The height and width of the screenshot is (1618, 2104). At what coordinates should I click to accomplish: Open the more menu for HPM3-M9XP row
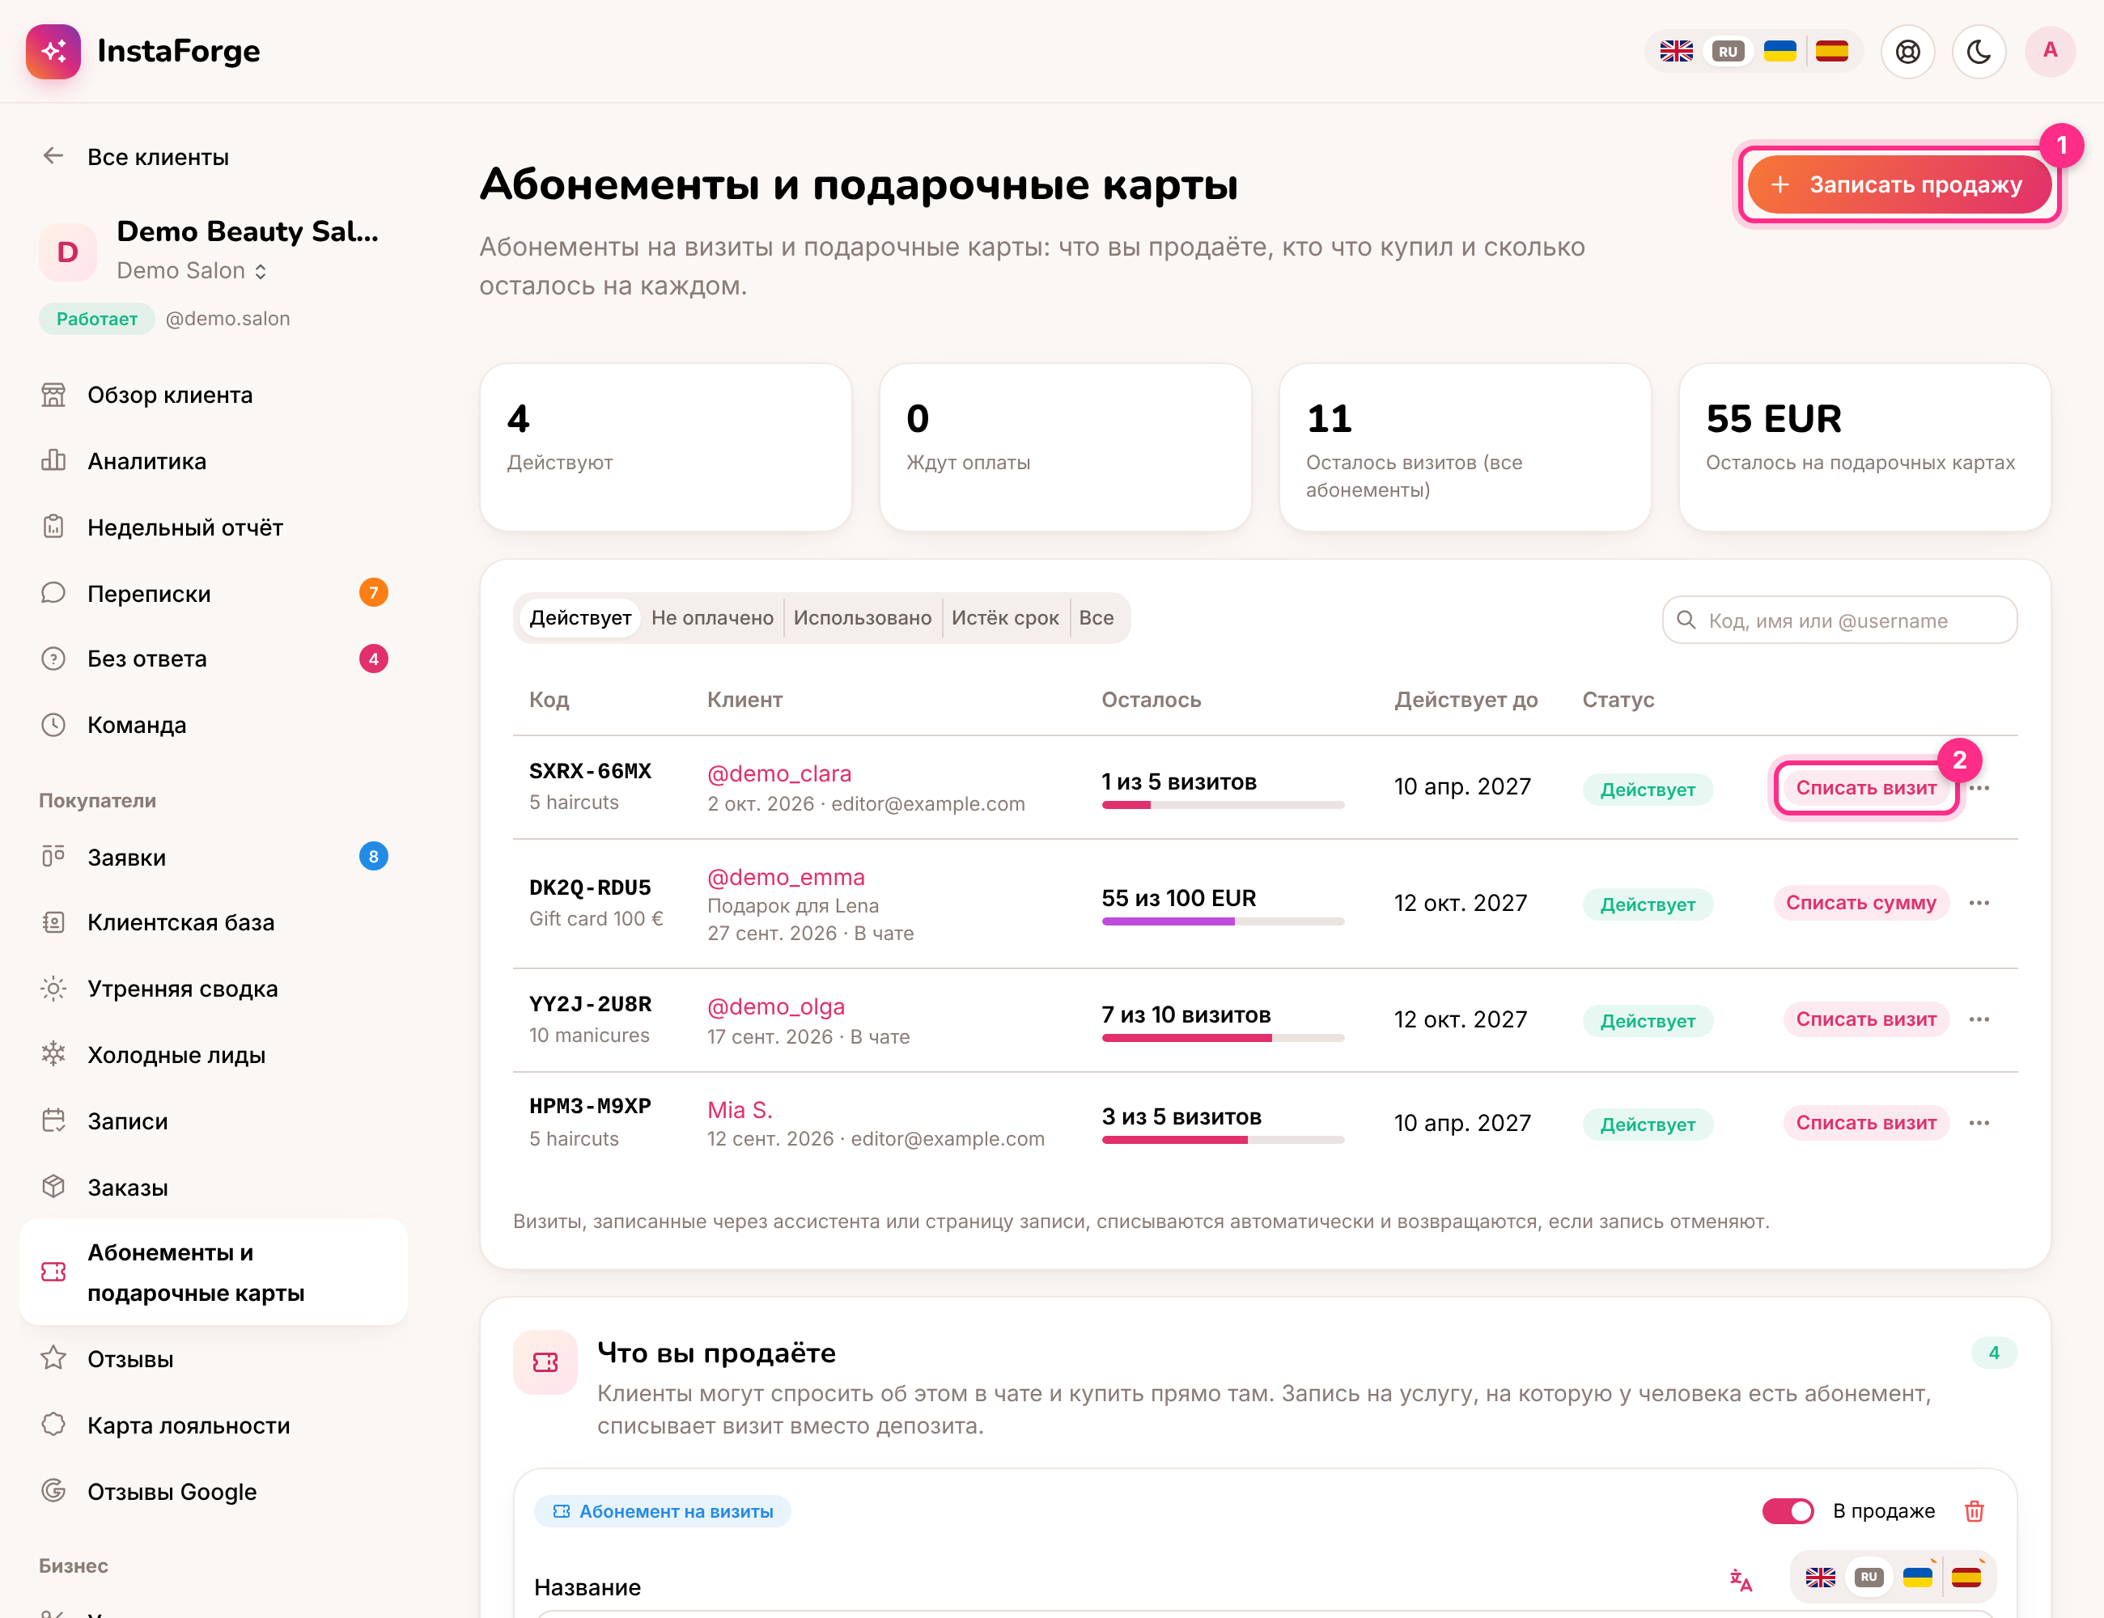click(x=1979, y=1123)
